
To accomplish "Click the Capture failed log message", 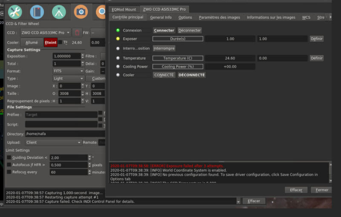I will [70, 202].
